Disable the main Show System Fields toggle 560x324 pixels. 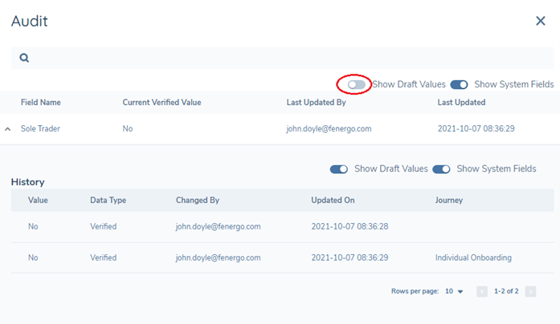[459, 84]
